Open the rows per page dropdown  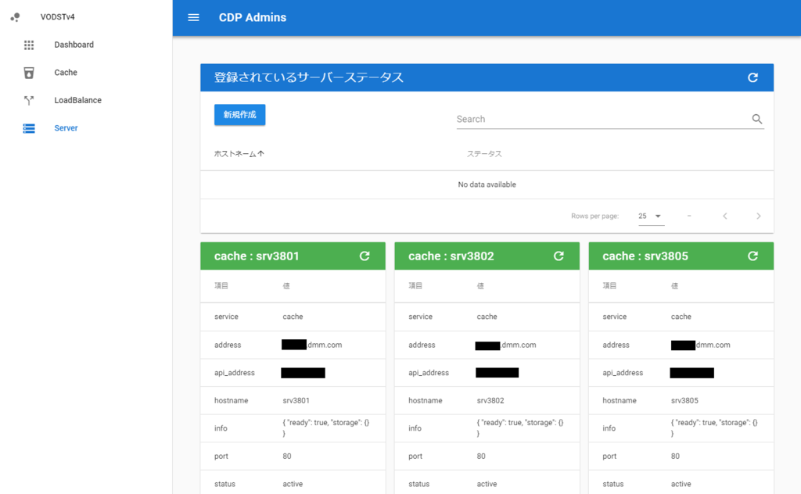click(651, 216)
